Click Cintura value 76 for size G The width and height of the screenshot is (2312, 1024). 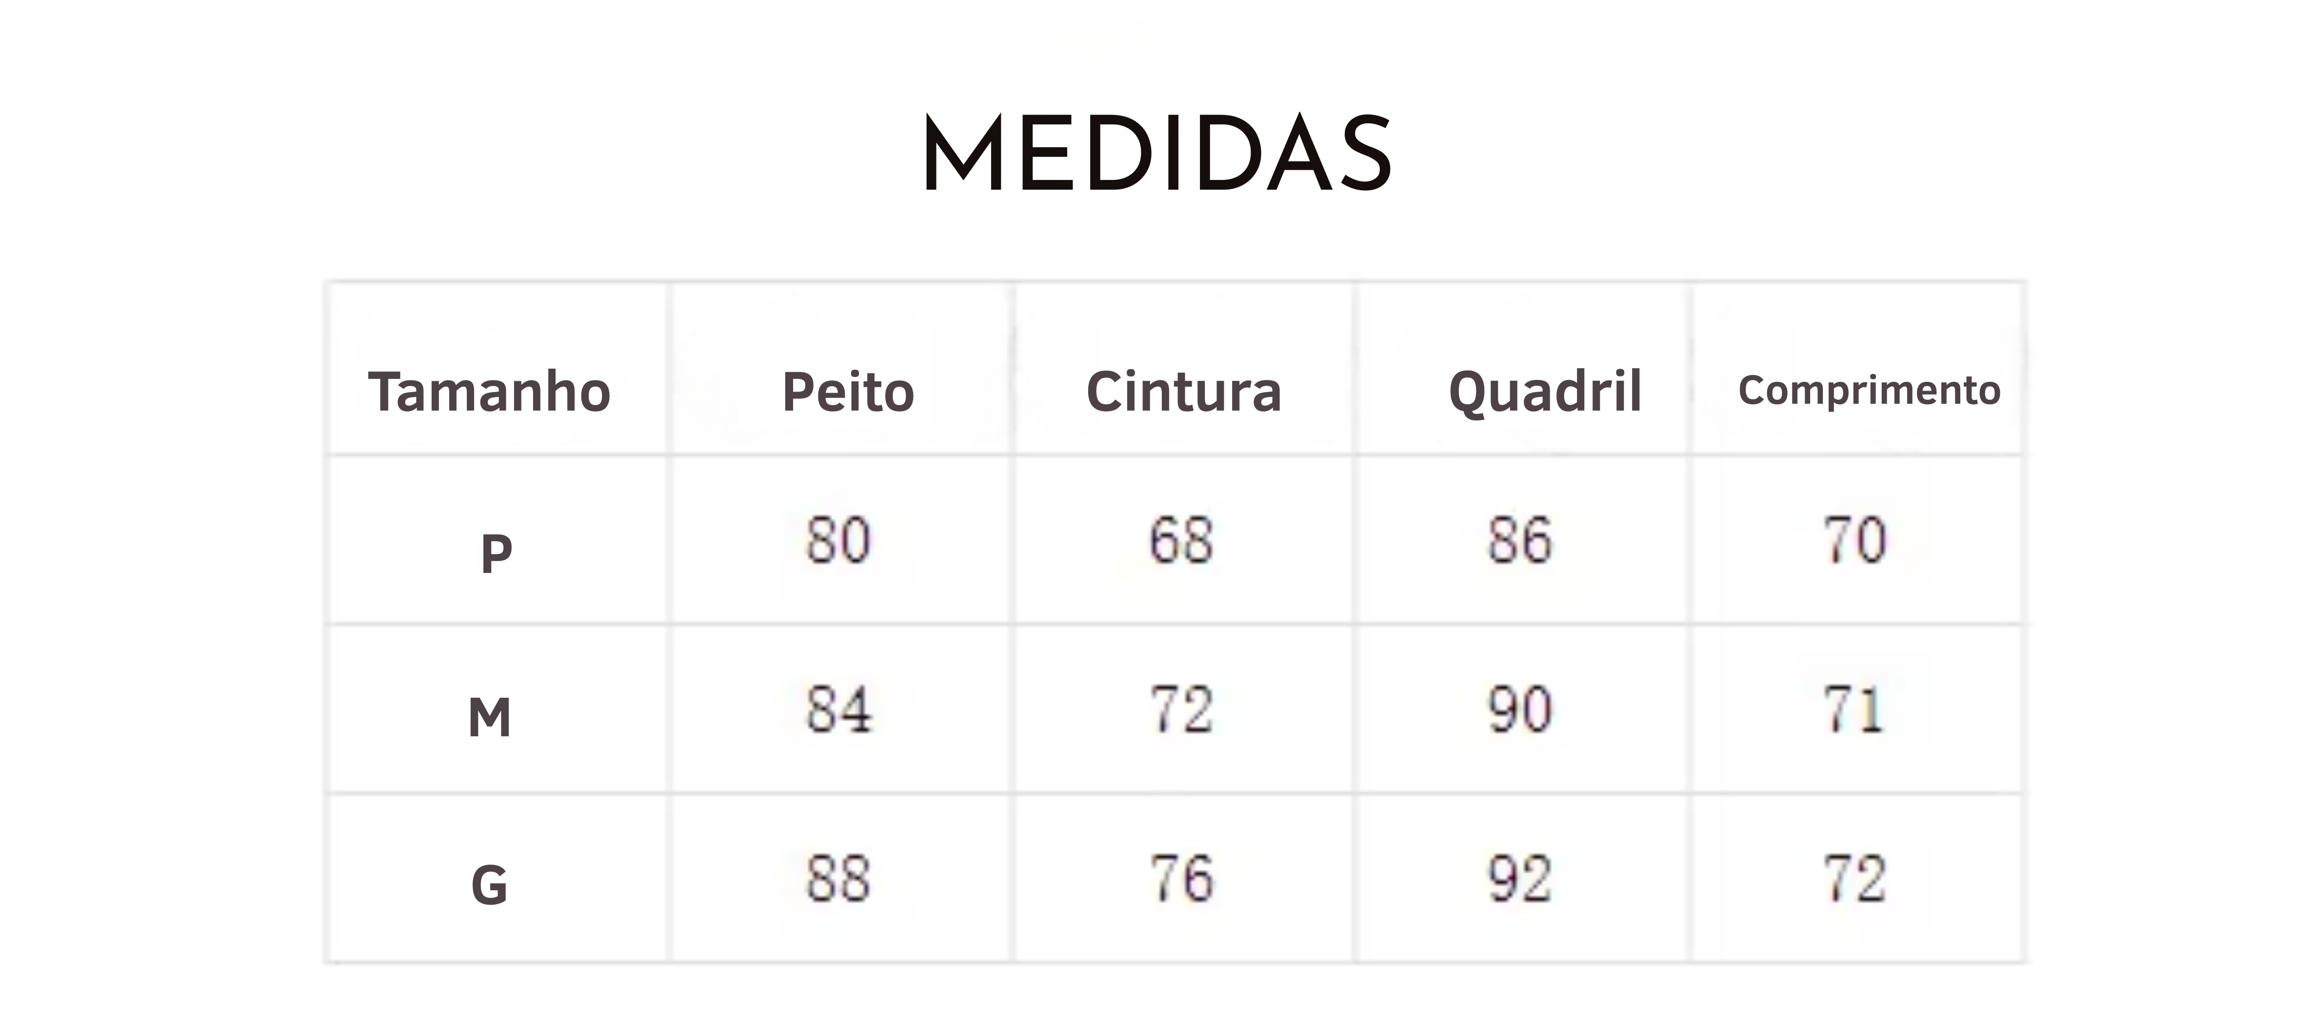point(1182,879)
